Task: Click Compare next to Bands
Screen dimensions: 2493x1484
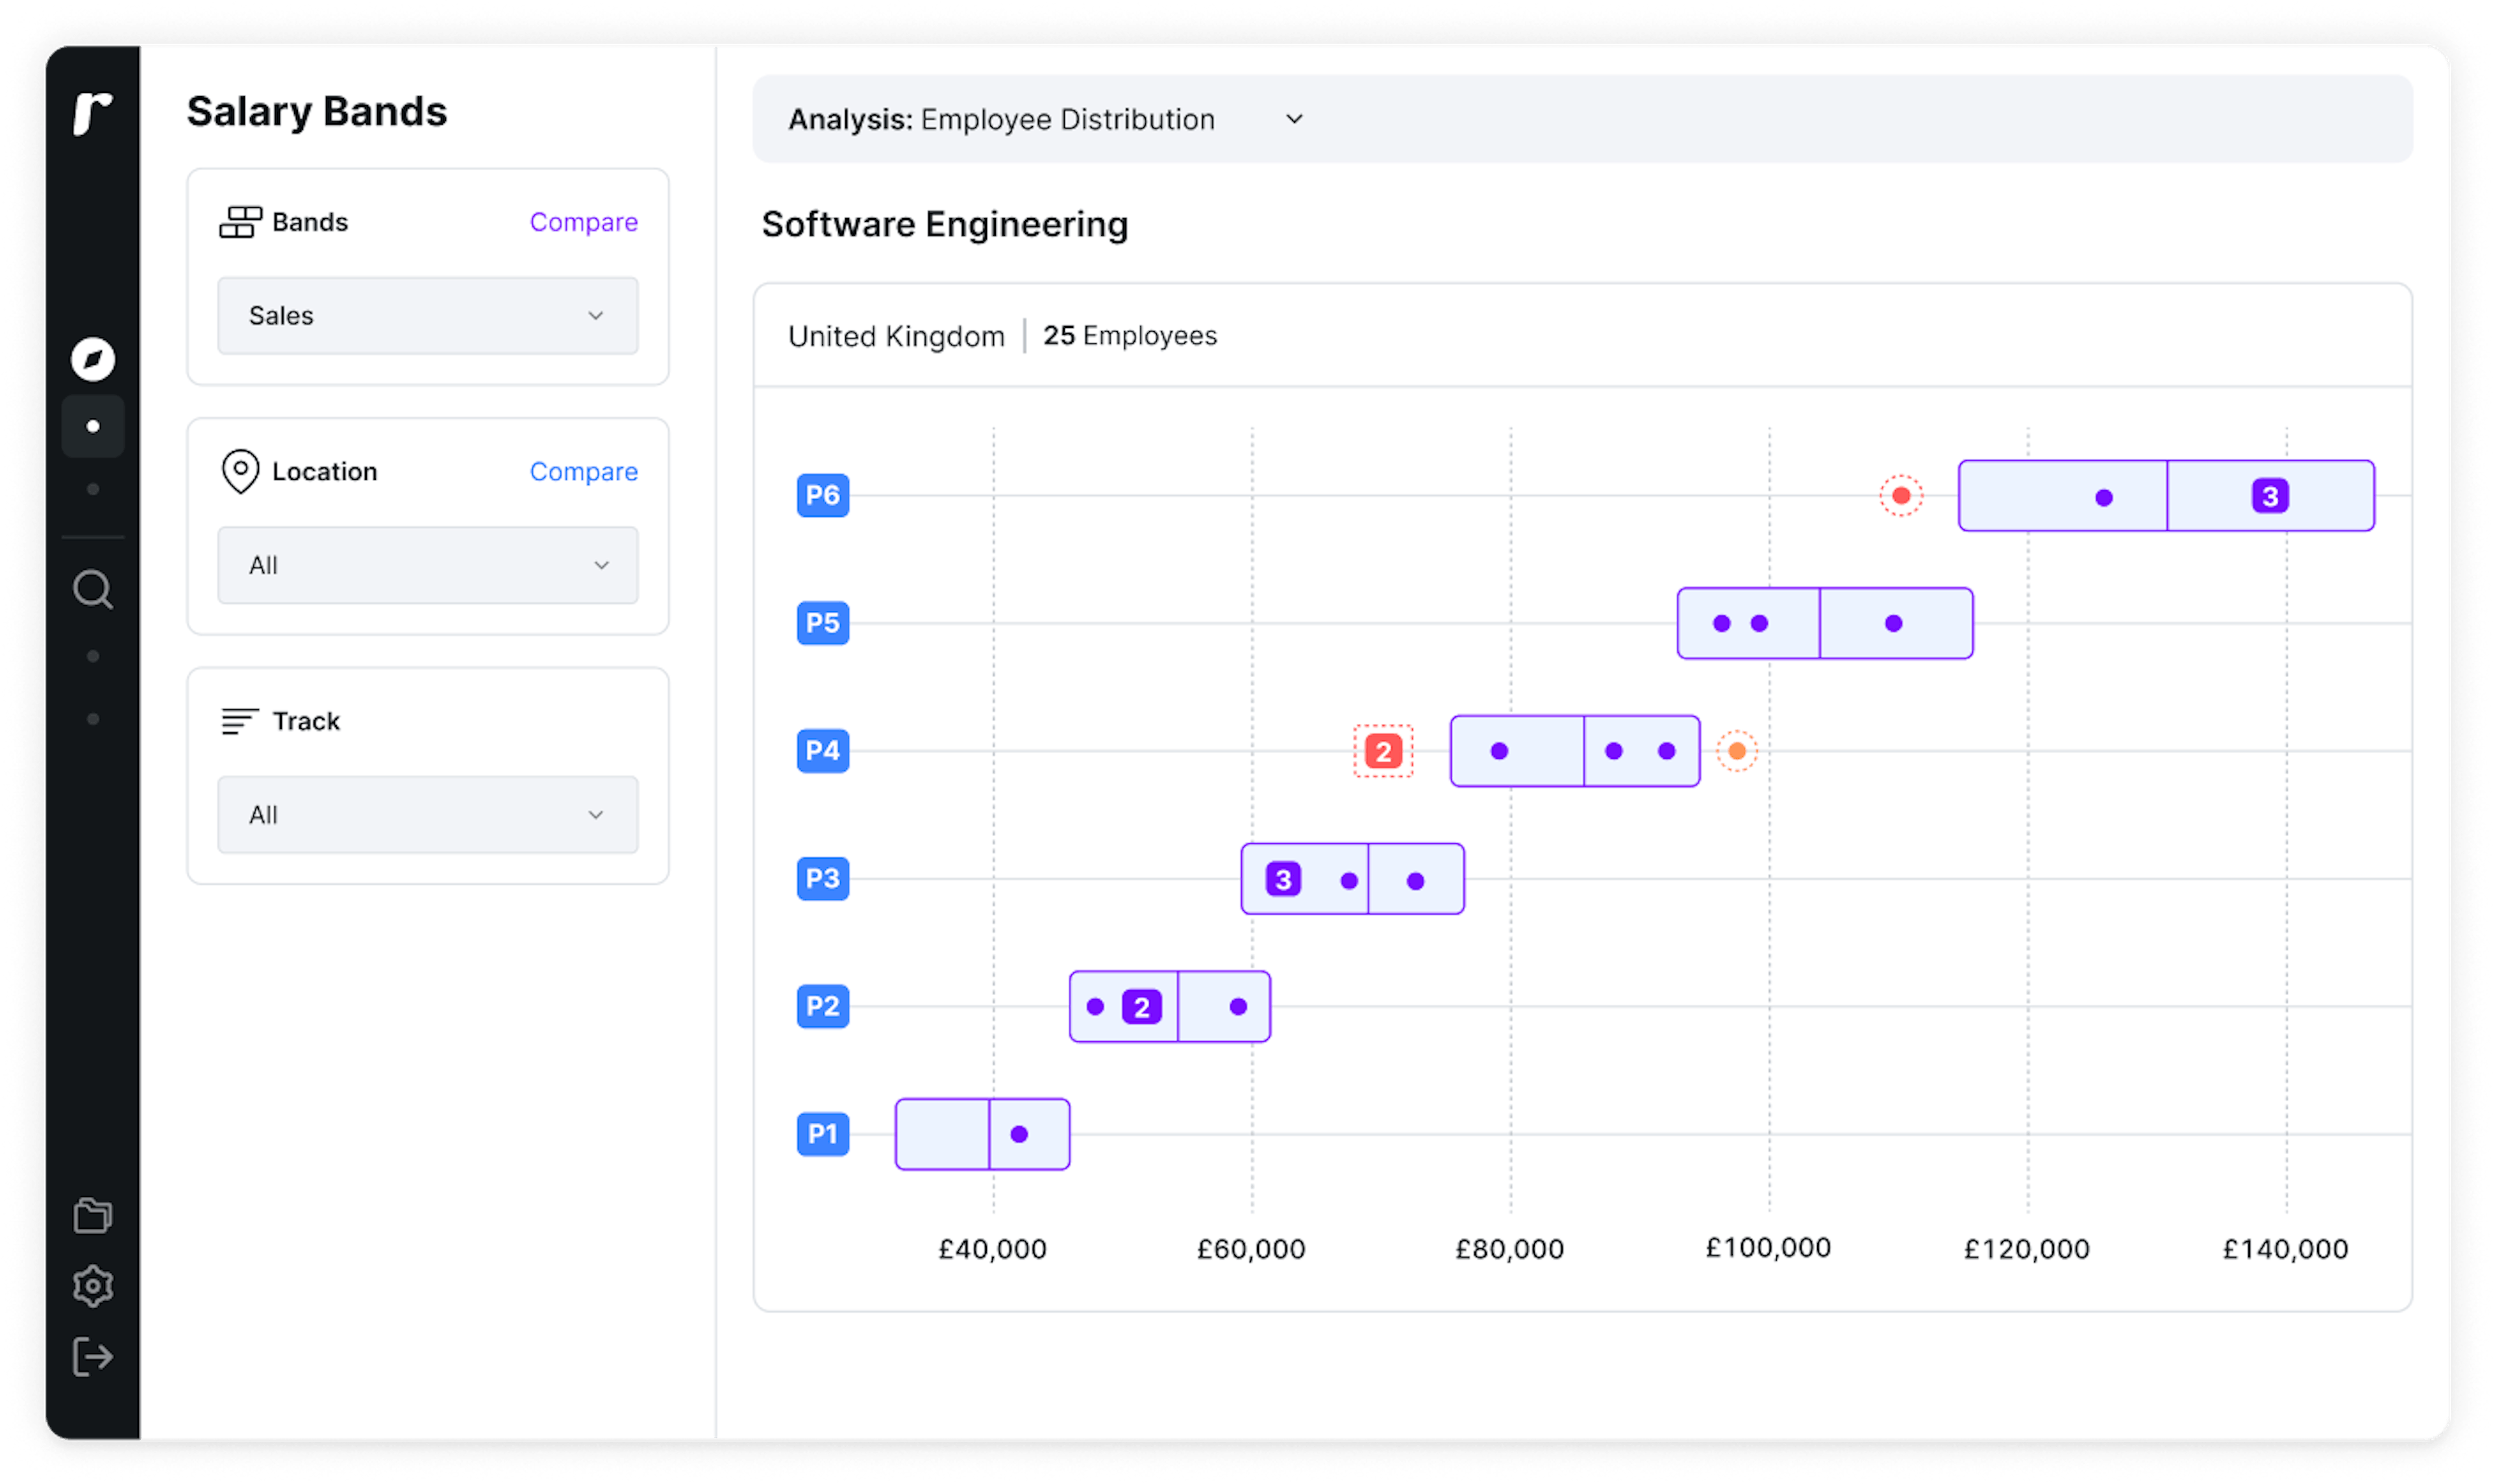Action: 584,222
